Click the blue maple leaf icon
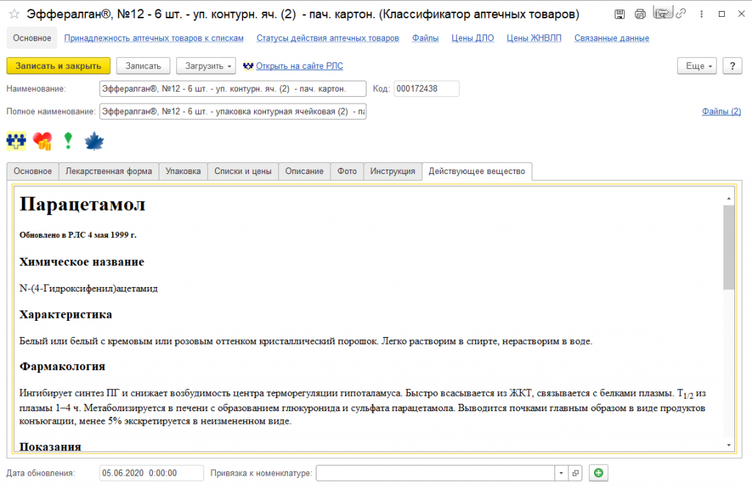 (94, 141)
